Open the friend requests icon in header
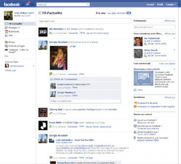181x164 pixels. coord(23,5)
